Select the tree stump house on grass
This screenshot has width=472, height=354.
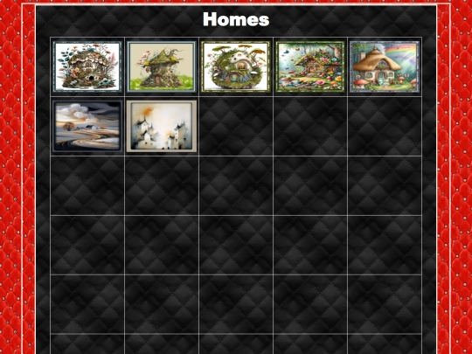tap(162, 66)
